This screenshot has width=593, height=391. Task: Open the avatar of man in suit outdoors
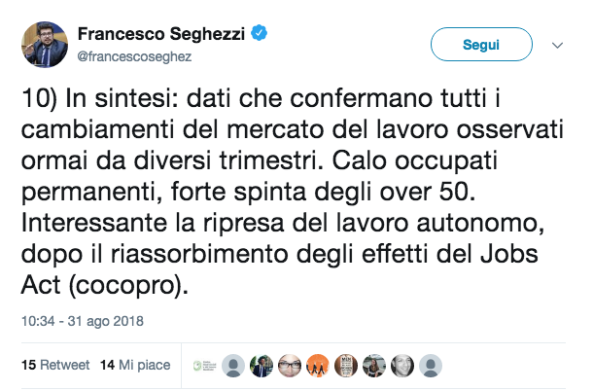point(262,366)
